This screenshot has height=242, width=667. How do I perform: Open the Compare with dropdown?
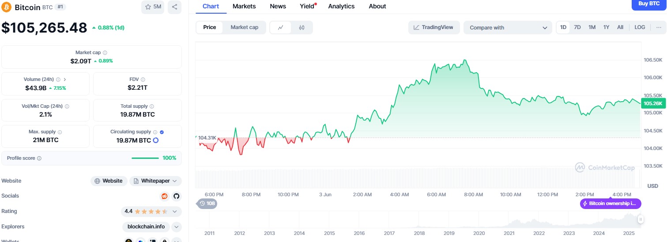pos(508,27)
